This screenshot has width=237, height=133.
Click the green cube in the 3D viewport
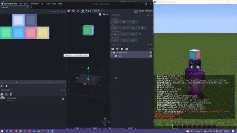point(88,30)
